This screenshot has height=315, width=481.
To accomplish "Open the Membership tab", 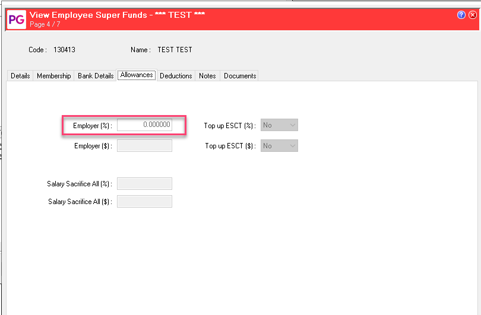I will [54, 76].
